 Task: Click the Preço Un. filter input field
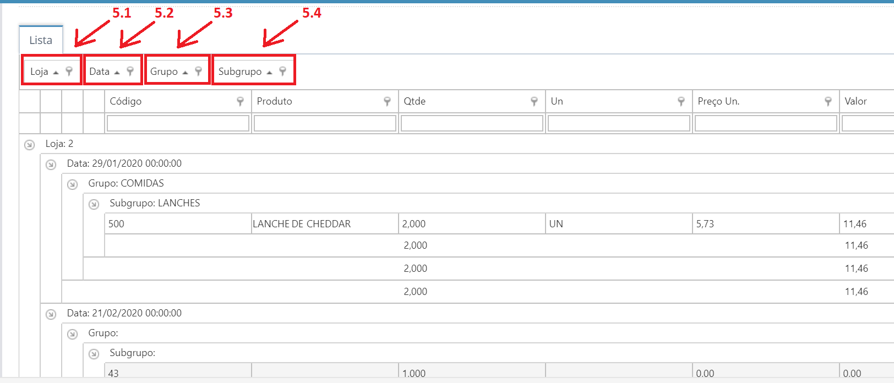pos(766,123)
